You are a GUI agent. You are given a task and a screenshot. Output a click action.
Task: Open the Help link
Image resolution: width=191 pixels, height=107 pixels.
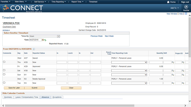pyautogui.click(x=181, y=14)
